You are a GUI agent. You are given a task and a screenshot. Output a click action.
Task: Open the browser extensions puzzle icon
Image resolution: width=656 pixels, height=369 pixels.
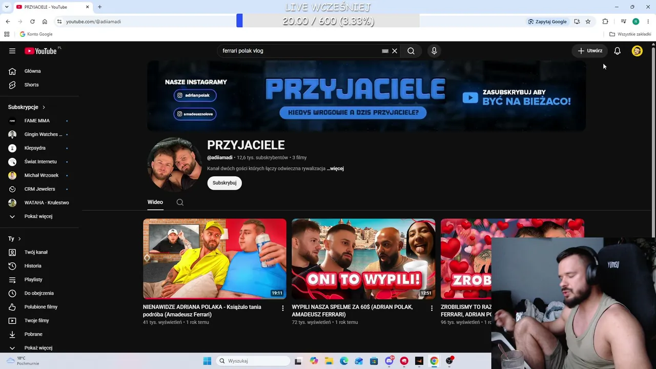coord(605,22)
